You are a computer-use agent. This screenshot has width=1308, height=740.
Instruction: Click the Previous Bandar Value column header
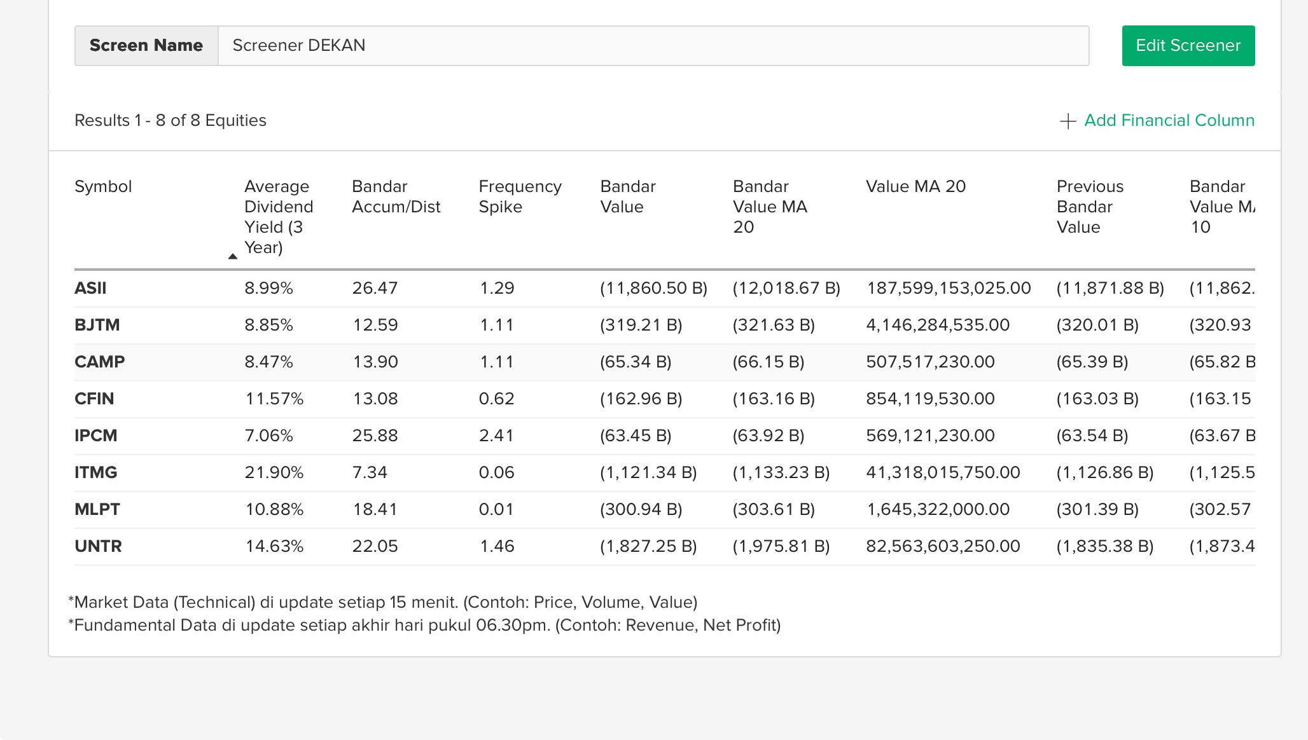click(1090, 207)
